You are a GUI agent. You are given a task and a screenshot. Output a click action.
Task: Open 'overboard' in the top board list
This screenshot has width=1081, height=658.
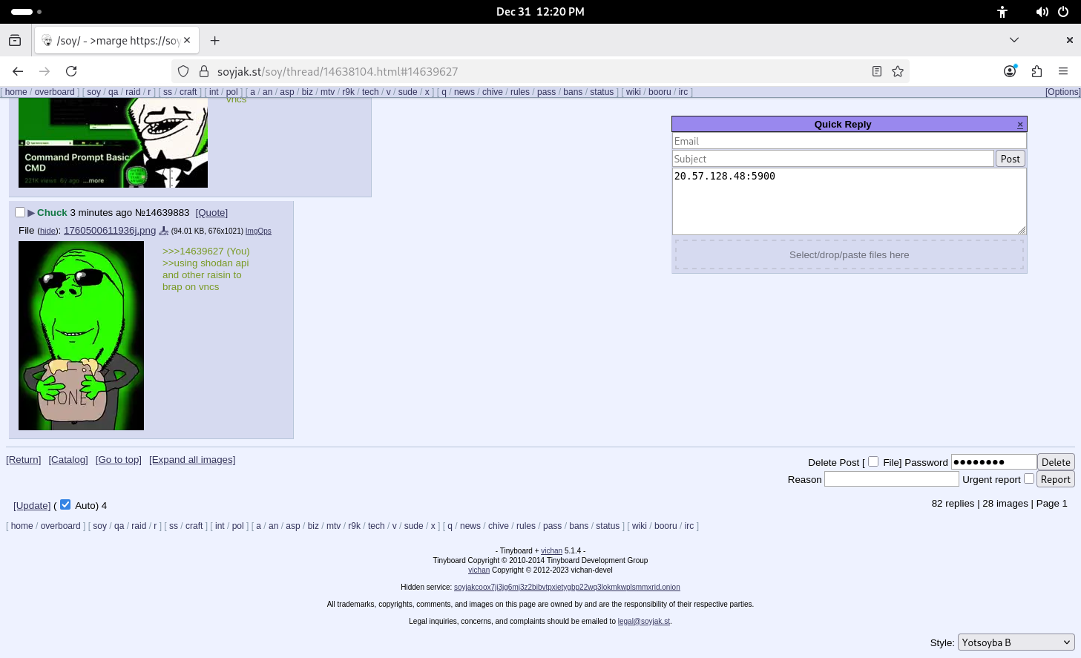pos(54,92)
